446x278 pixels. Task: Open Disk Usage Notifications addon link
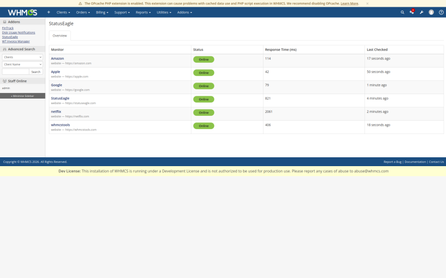point(18,32)
